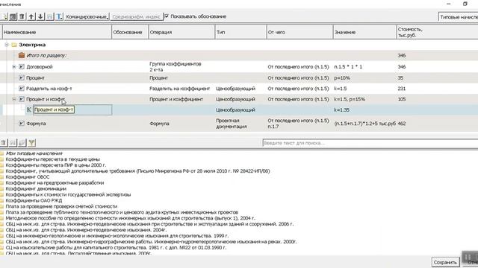This screenshot has width=478, height=268.
Task: Click the trash icon in lower toolbar
Action: pos(4,142)
